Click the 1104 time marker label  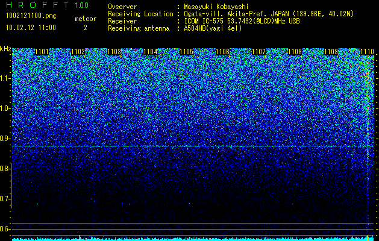point(151,52)
